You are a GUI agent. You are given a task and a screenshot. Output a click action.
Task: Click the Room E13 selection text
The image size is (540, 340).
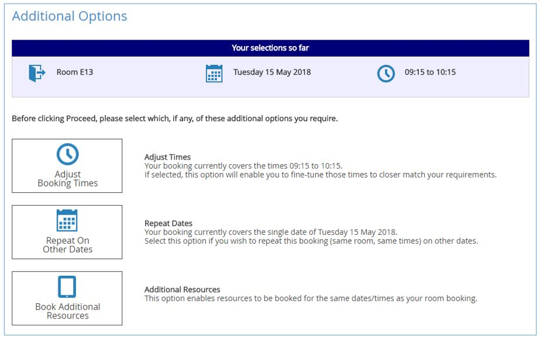[75, 72]
